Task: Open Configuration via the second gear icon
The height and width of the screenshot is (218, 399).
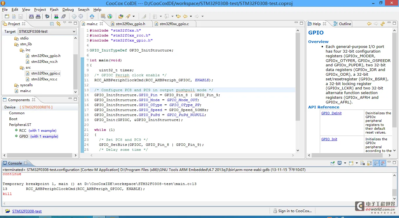Action: coord(81,16)
